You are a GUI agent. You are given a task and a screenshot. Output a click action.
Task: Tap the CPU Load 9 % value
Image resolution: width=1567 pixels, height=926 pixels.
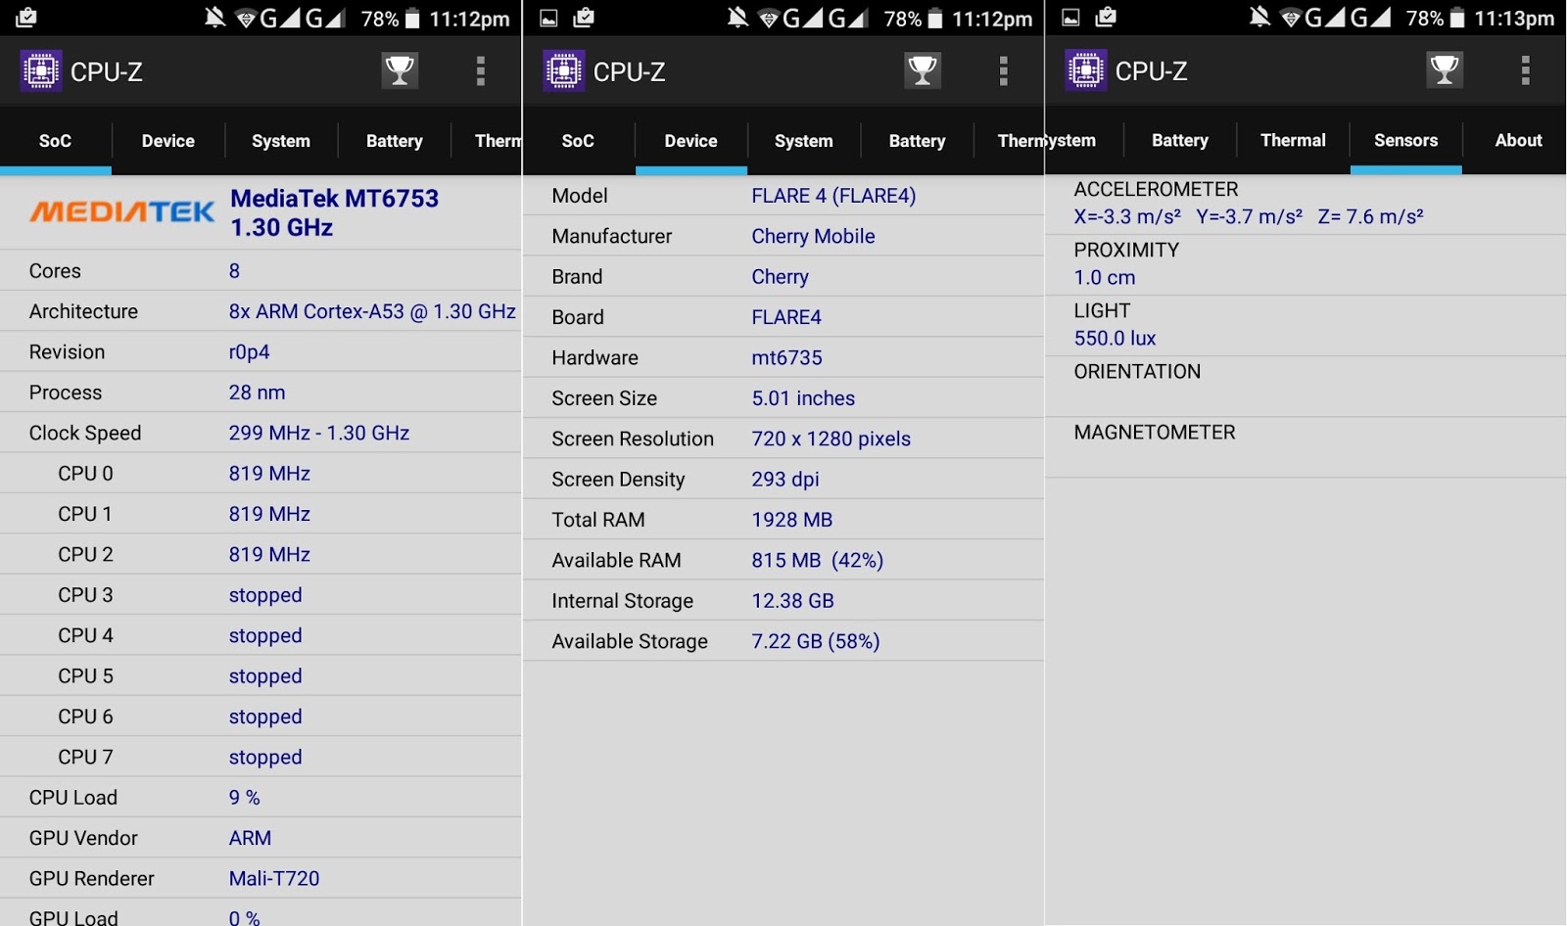coord(244,798)
